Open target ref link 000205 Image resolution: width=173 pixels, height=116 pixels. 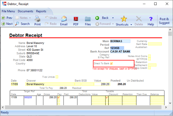pos(28,97)
